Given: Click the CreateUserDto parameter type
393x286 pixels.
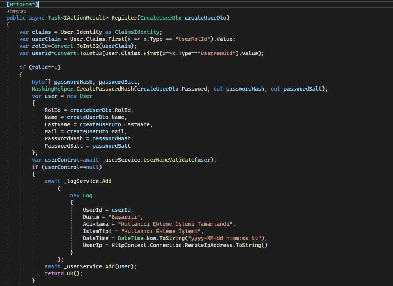Looking at the screenshot, I should pyautogui.click(x=161, y=18).
